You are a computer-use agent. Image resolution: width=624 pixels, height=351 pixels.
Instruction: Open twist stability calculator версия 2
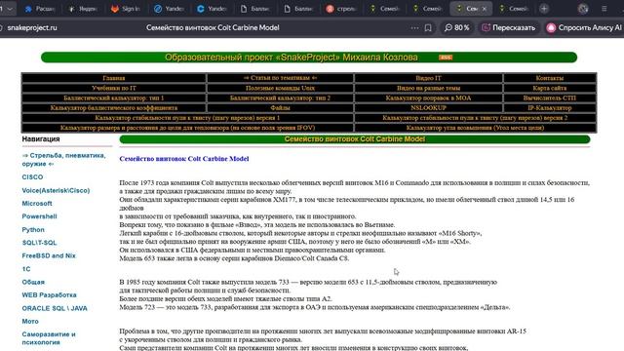point(475,118)
